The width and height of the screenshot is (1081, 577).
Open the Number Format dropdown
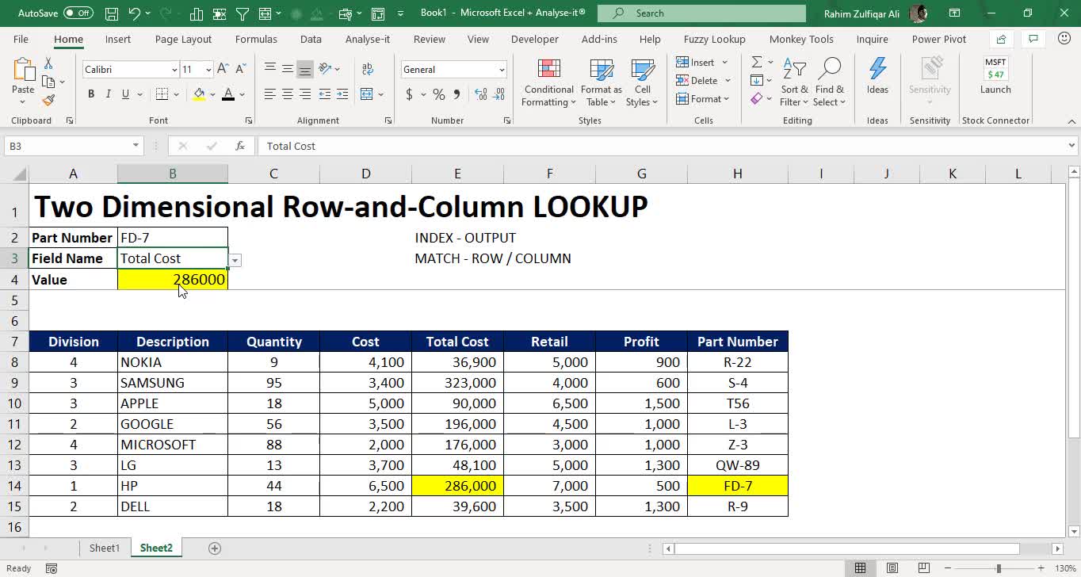[502, 70]
